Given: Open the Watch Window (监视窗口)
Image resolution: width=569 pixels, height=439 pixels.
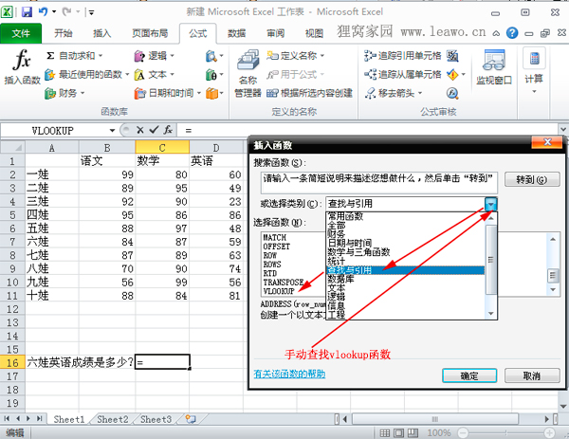Looking at the screenshot, I should pyautogui.click(x=494, y=66).
